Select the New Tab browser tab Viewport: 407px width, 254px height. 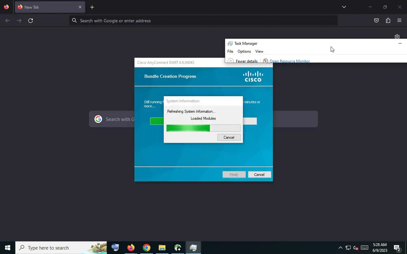50,7
